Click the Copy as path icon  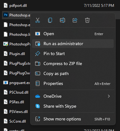click(38, 73)
